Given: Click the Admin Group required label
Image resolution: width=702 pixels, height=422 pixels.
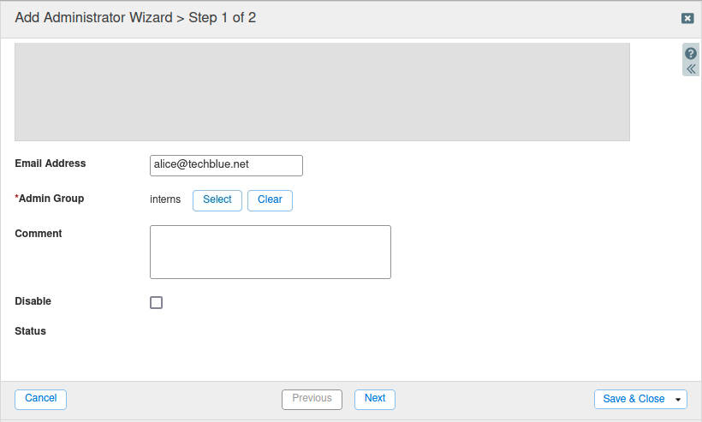Looking at the screenshot, I should (x=51, y=199).
